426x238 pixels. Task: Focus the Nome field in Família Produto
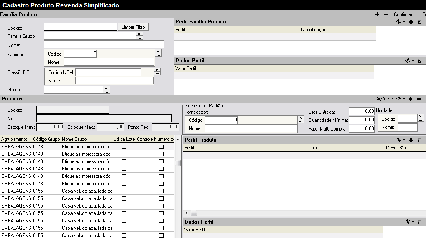click(x=104, y=44)
